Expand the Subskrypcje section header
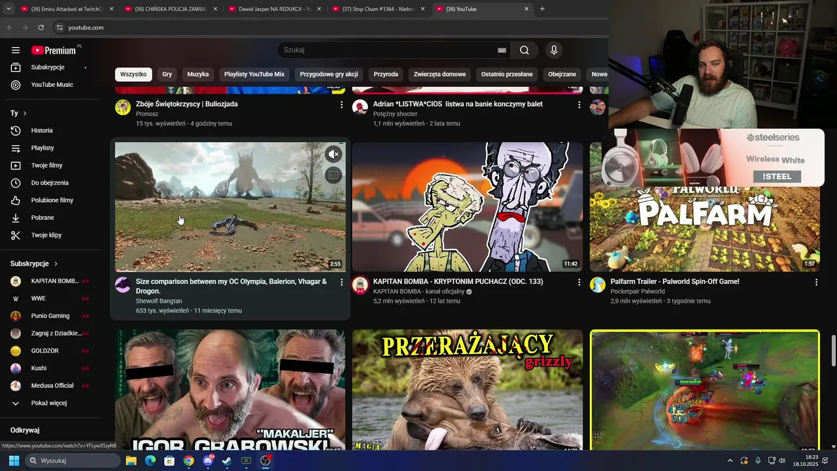Screen dimensions: 837x471 click(x=34, y=264)
